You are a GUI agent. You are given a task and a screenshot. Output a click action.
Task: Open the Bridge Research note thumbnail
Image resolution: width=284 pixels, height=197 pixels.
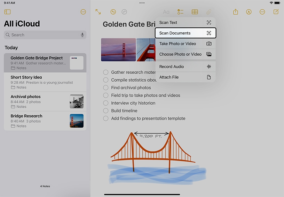tap(77, 121)
